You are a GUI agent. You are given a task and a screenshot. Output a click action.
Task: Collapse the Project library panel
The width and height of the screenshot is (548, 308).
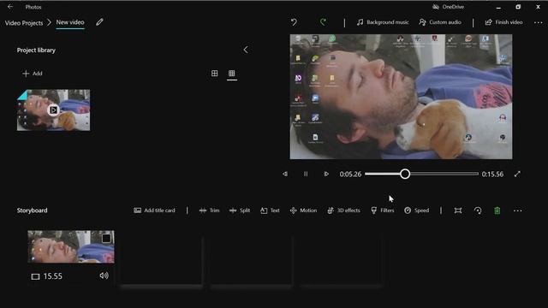(x=246, y=50)
